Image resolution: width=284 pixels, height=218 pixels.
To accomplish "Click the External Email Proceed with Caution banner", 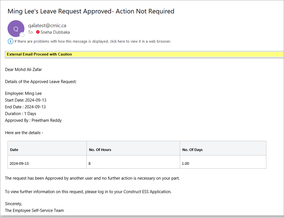I will [x=144, y=54].
